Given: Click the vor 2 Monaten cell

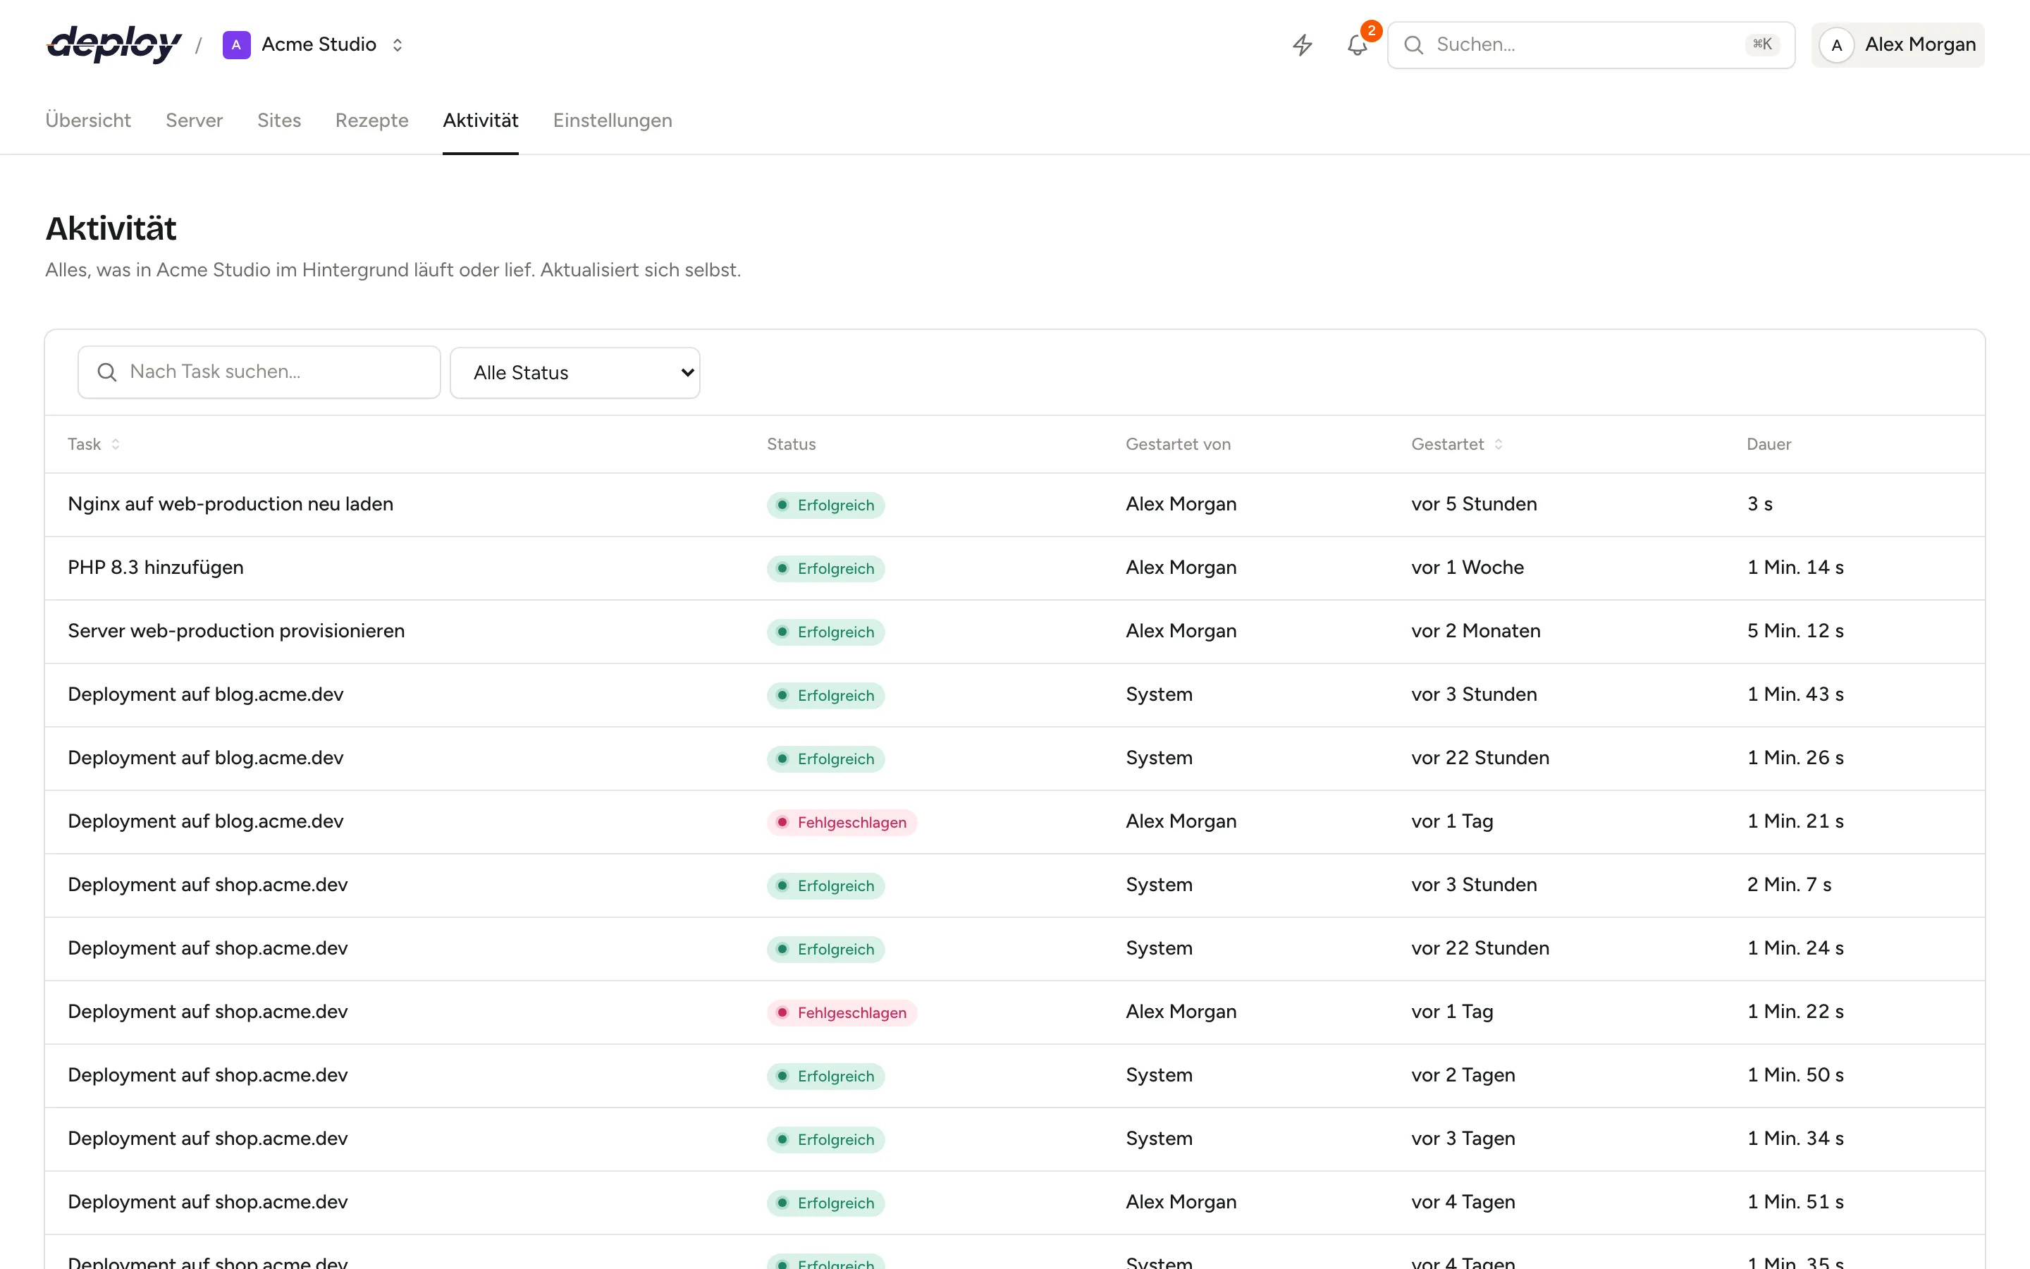Looking at the screenshot, I should click(1475, 630).
